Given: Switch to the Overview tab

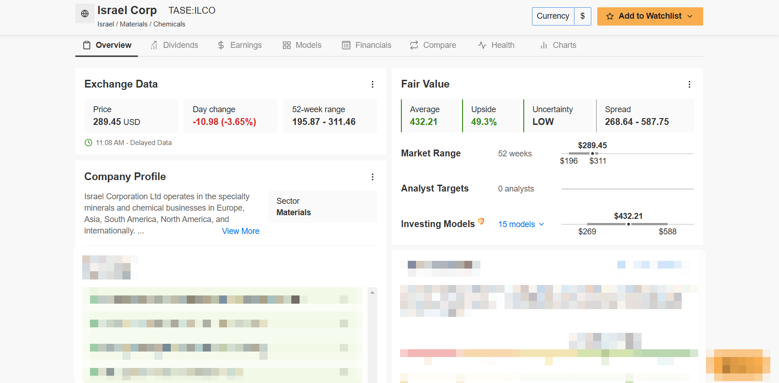Looking at the screenshot, I should click(x=107, y=45).
